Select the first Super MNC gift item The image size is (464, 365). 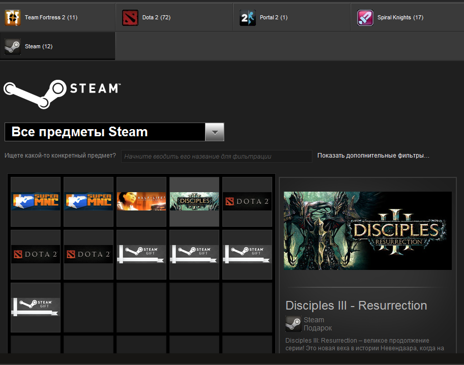point(36,202)
